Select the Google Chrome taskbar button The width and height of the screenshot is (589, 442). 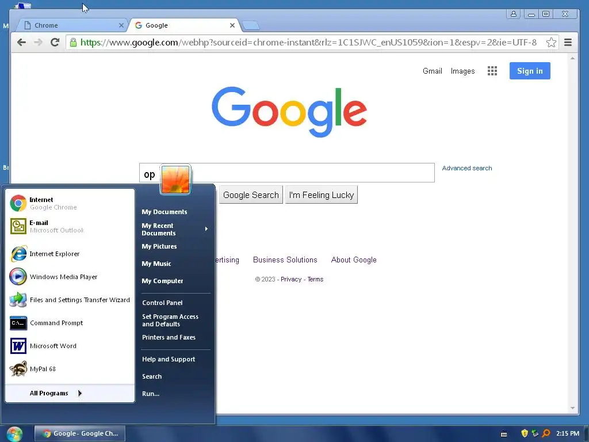coord(79,433)
